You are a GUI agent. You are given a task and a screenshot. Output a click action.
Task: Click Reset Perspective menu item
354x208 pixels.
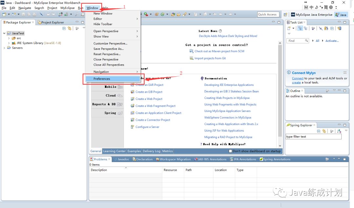(113, 54)
